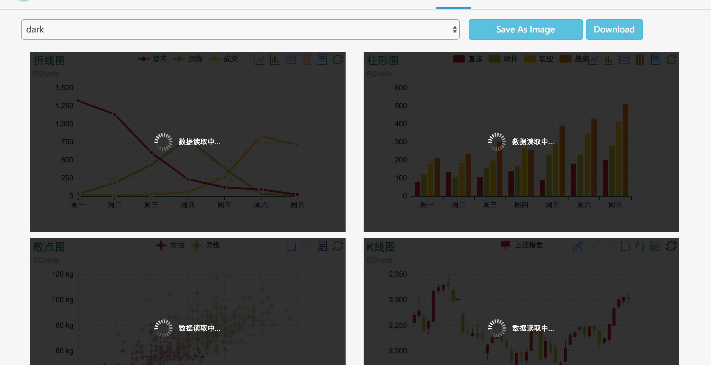The width and height of the screenshot is (711, 365).
Task: Click the 2,250 axis label in K线图
Action: 398,325
